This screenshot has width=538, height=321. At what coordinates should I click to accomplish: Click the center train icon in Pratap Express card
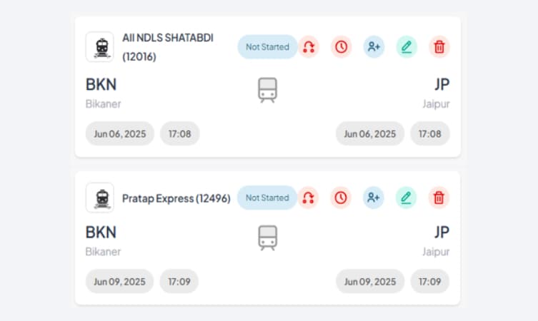tap(267, 239)
